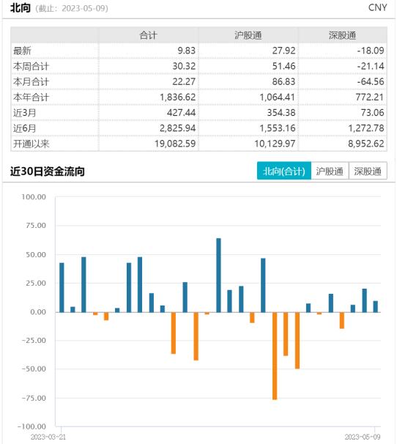Select the value 86.83 in the table
The image size is (397, 444).
tap(283, 82)
